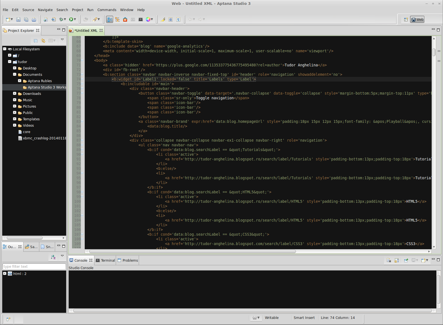
Task: Open the File menu
Action: coord(6,10)
